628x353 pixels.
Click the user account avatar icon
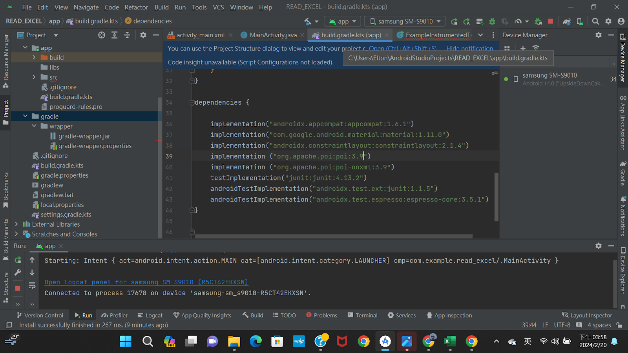621,22
